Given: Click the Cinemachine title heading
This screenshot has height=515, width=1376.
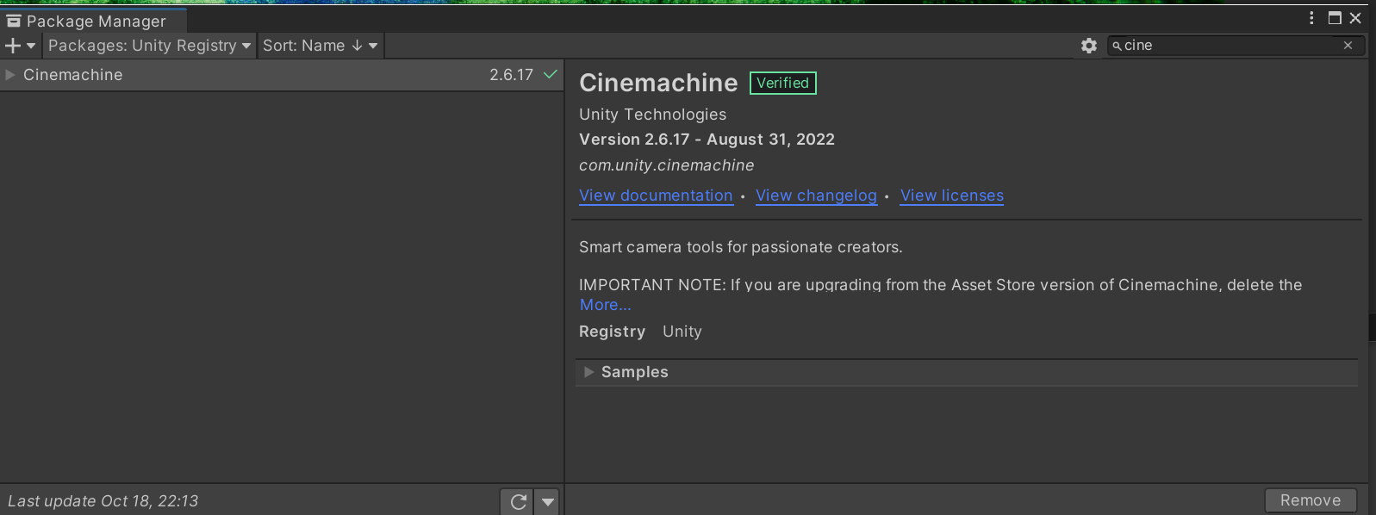Looking at the screenshot, I should coord(658,83).
